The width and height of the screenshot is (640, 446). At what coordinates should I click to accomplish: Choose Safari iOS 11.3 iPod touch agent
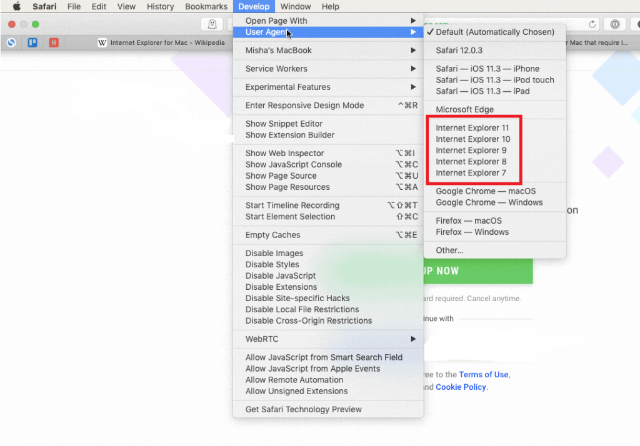(495, 80)
